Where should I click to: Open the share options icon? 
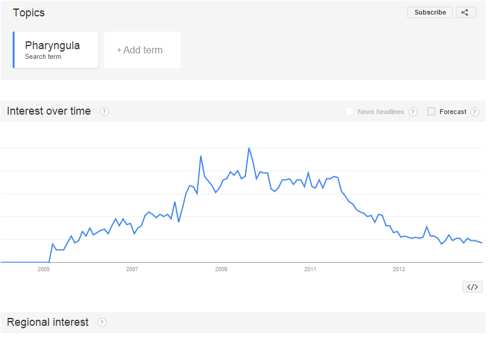[466, 12]
